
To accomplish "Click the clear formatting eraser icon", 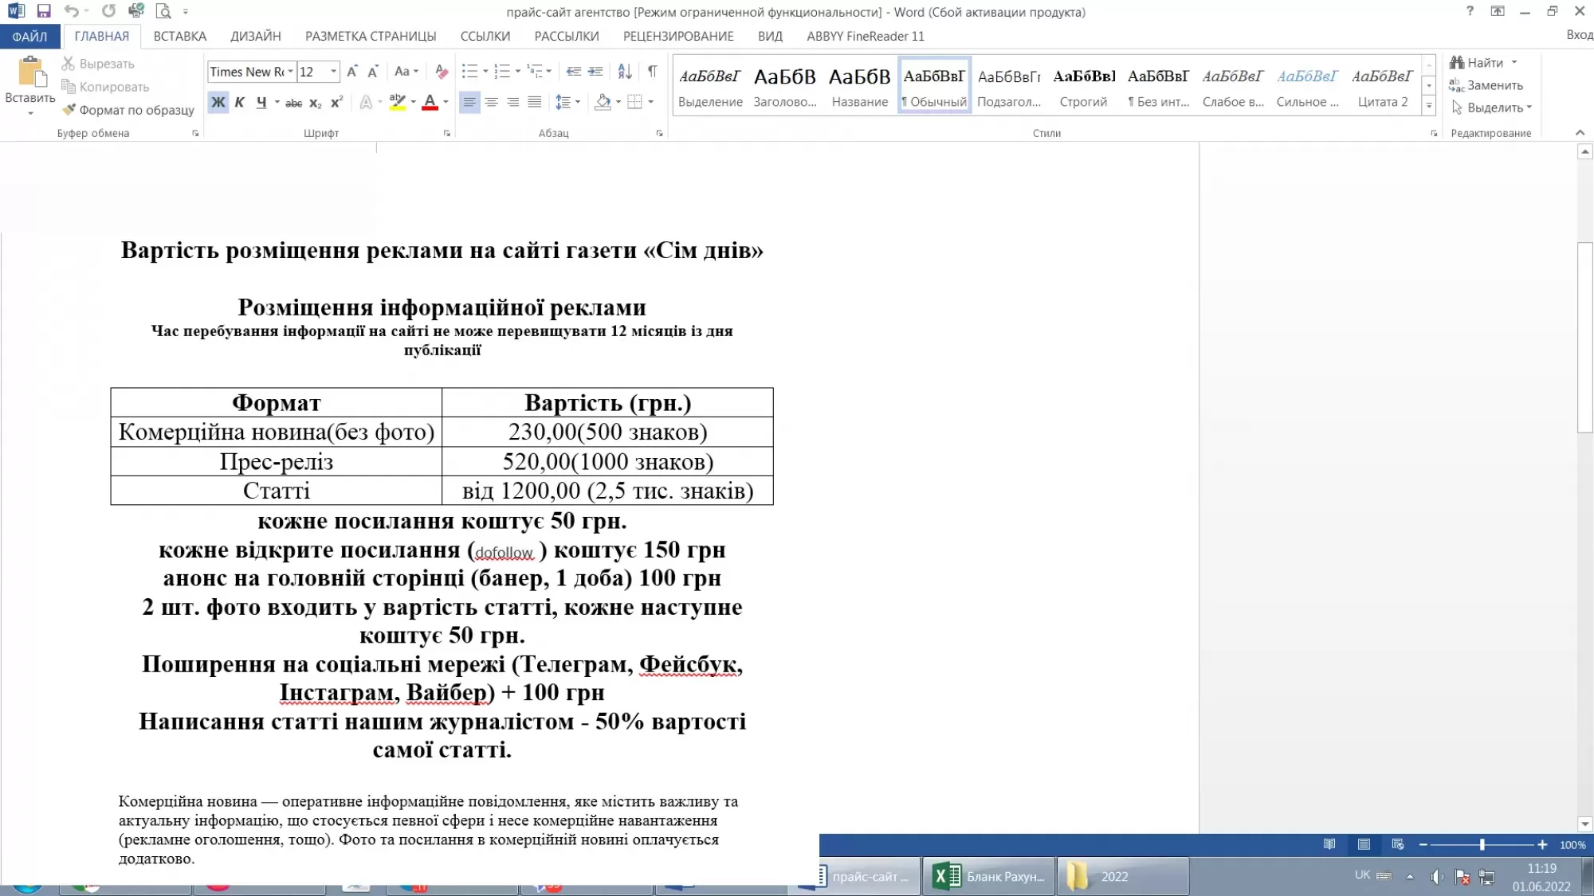I will pos(442,72).
